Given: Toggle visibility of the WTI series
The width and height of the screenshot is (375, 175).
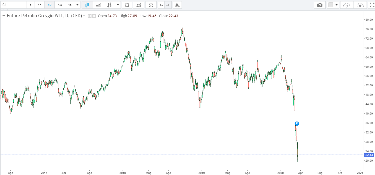Looking at the screenshot, I should (89, 16).
